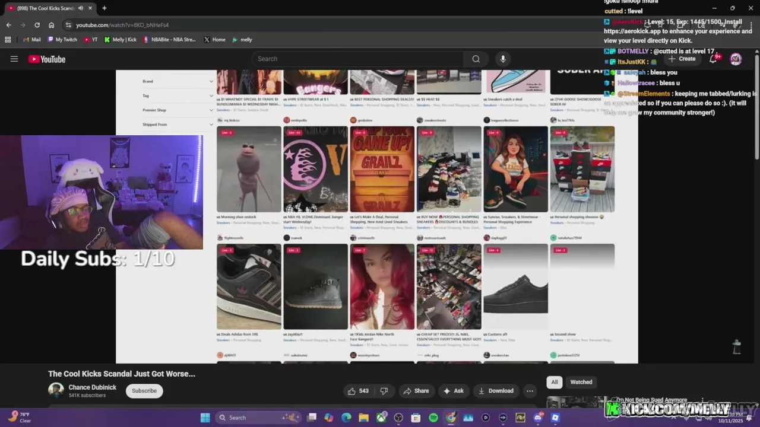Click the Customs af! black sneaker thumbnail
The width and height of the screenshot is (760, 427).
[x=515, y=286]
